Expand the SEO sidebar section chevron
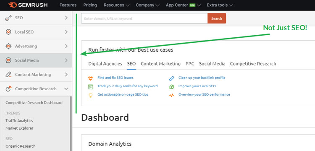Screen dimensions: 315x151 tap(66, 18)
